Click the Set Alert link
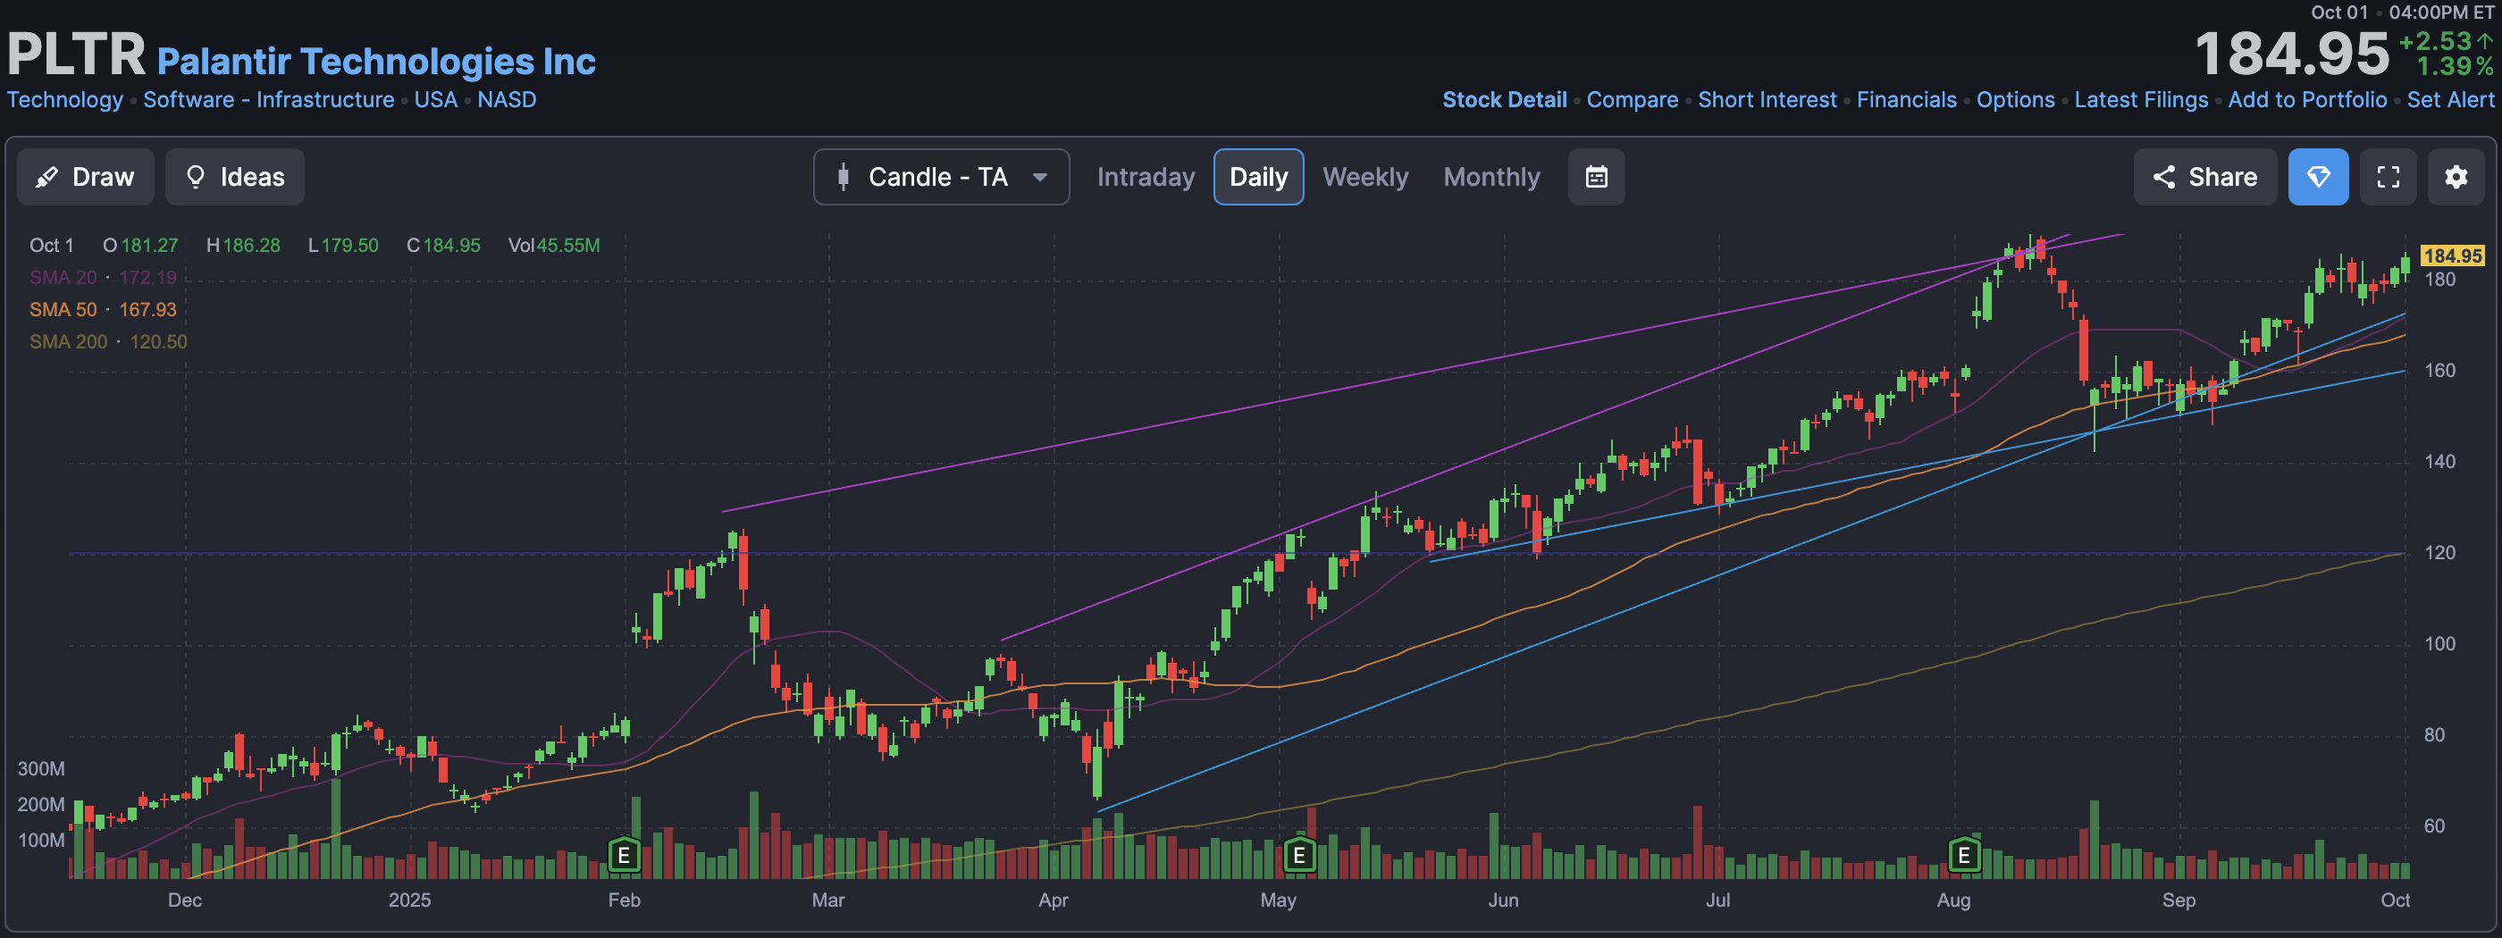The height and width of the screenshot is (938, 2502). click(2449, 100)
